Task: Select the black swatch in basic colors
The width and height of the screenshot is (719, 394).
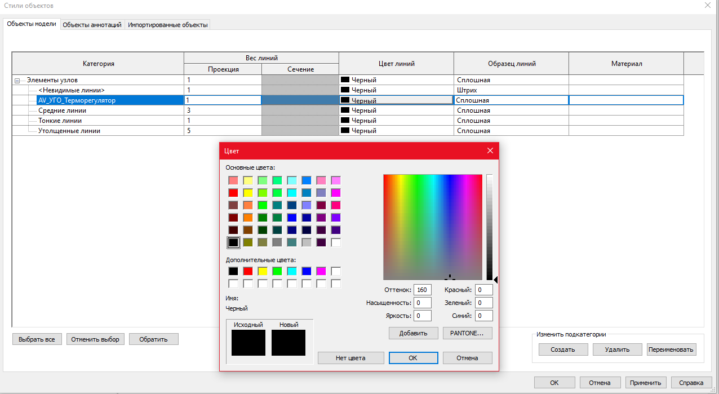Action: coord(233,242)
